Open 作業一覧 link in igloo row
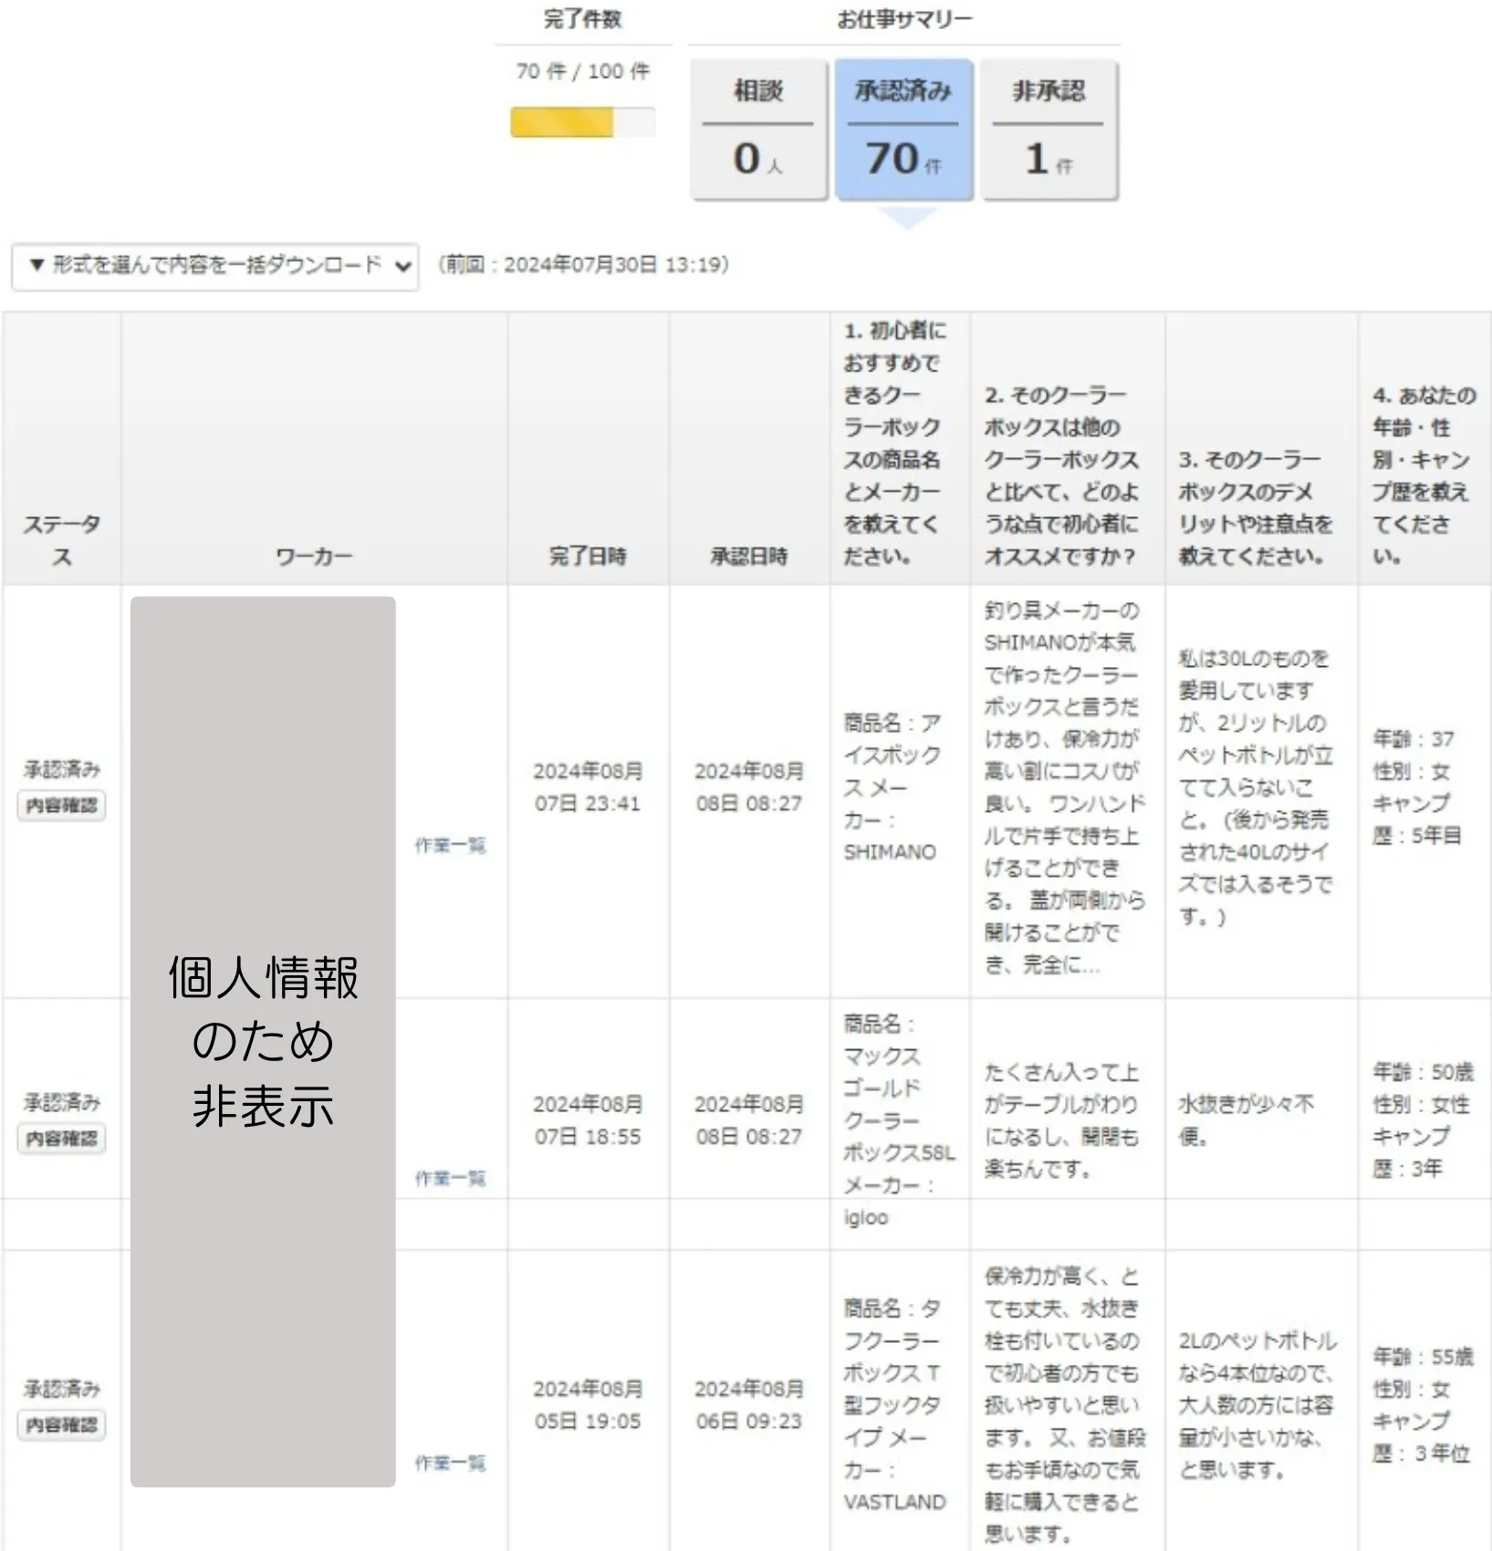The image size is (1492, 1551). [451, 1179]
